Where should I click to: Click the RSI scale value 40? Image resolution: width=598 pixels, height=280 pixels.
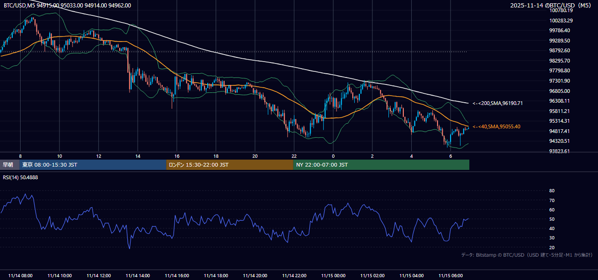552,228
